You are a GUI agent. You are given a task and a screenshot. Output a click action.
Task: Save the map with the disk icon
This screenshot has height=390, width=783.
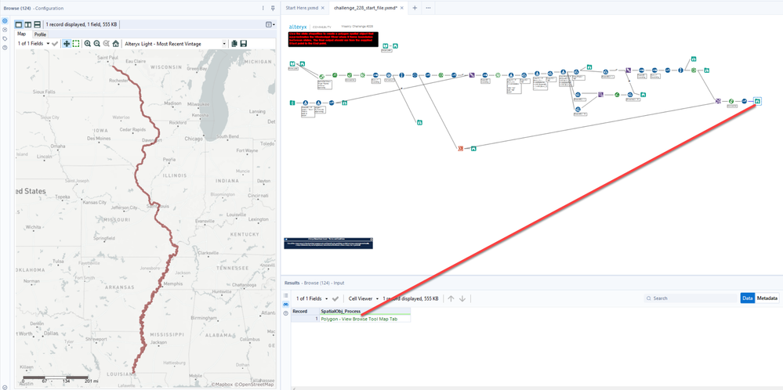pos(243,44)
